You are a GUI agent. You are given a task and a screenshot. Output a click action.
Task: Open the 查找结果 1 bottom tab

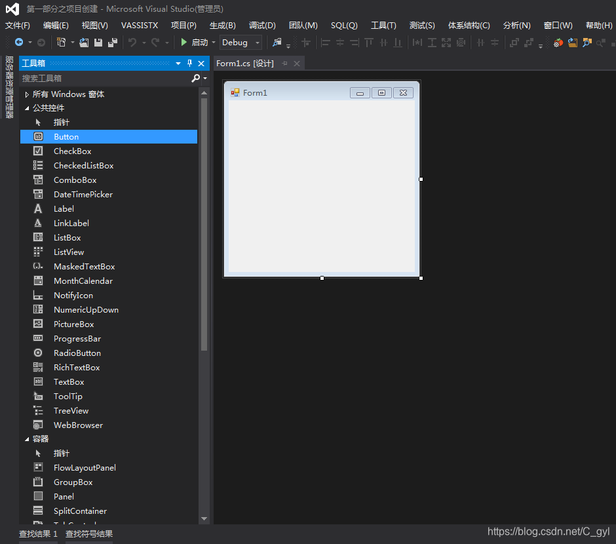tap(38, 534)
